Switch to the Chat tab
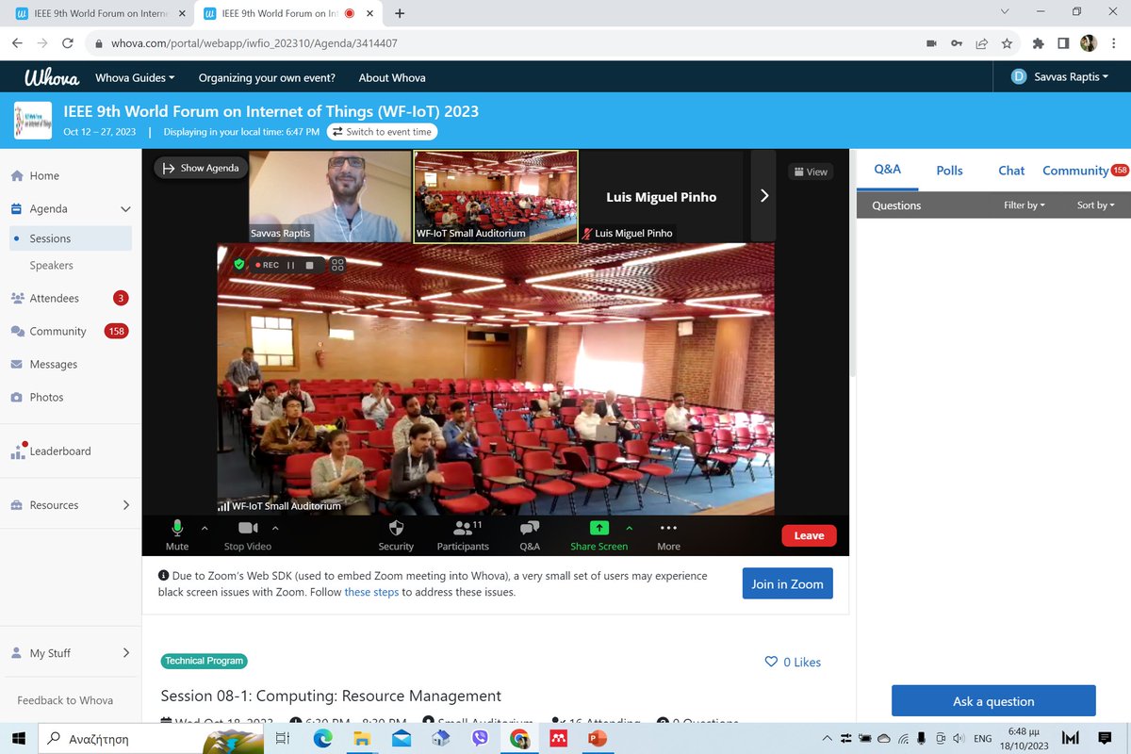The height and width of the screenshot is (754, 1131). point(1011,171)
